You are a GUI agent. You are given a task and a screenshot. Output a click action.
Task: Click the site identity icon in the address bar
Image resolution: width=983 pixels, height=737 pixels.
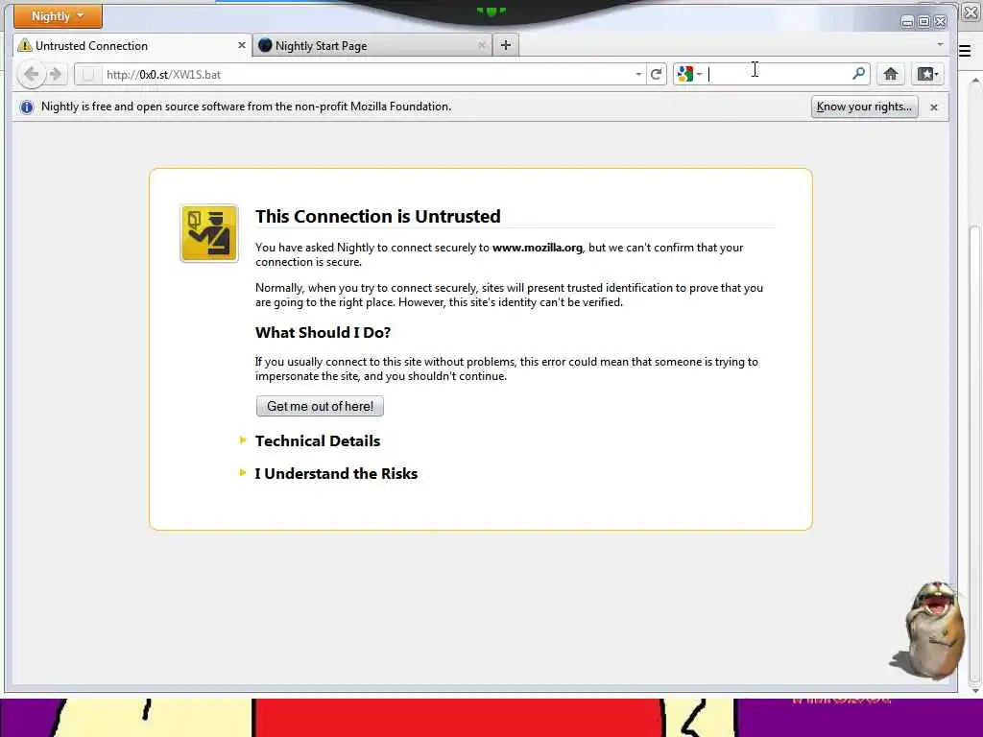tap(88, 75)
